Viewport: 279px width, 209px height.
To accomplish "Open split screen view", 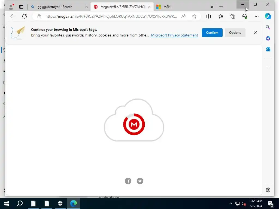I will coord(208,16).
